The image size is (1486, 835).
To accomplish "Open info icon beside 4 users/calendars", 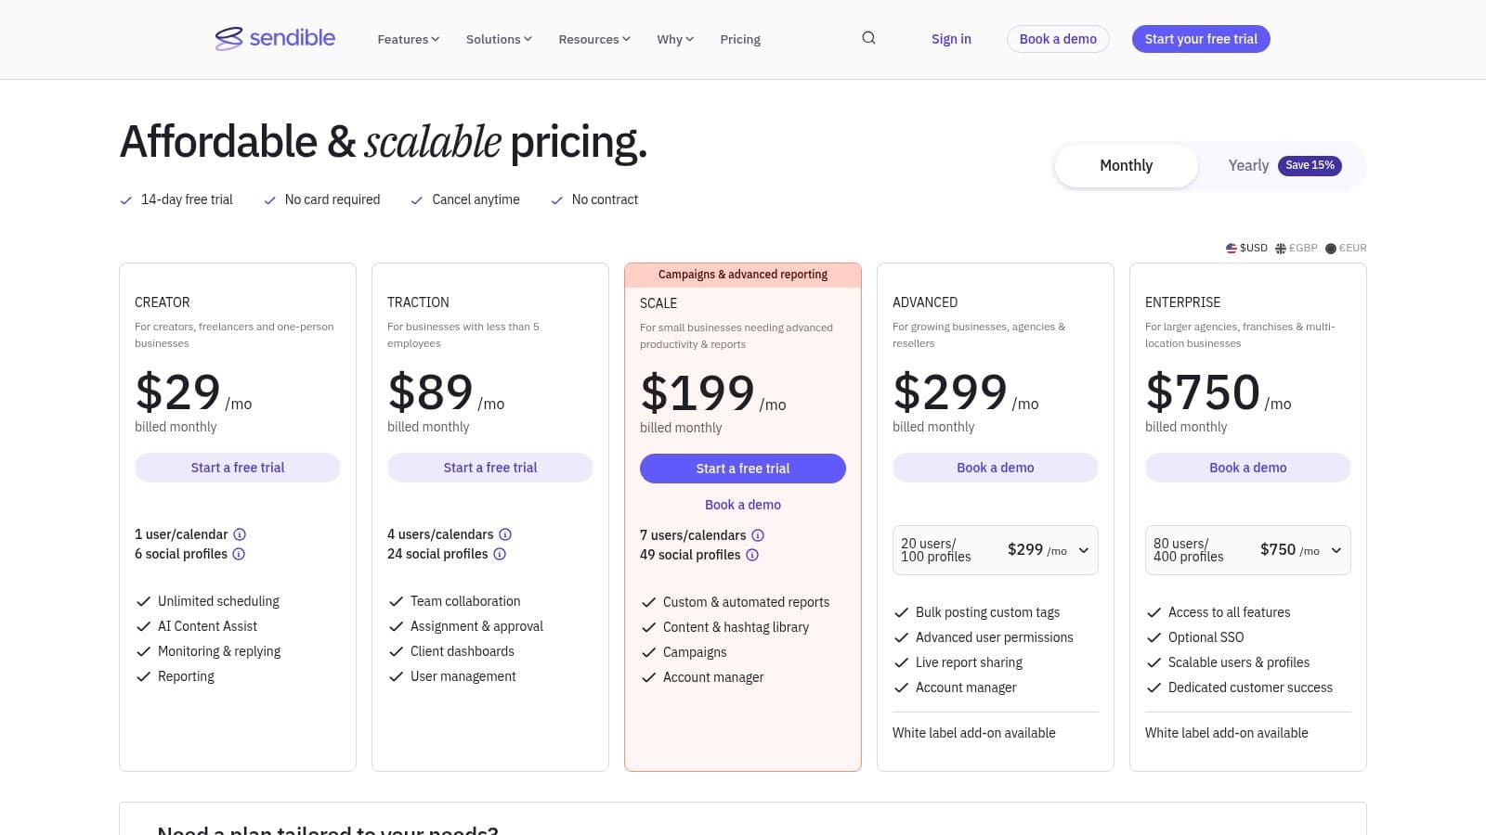I will (x=505, y=534).
